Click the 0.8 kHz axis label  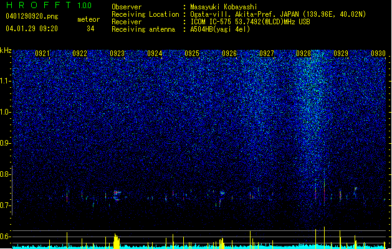tap(5, 174)
